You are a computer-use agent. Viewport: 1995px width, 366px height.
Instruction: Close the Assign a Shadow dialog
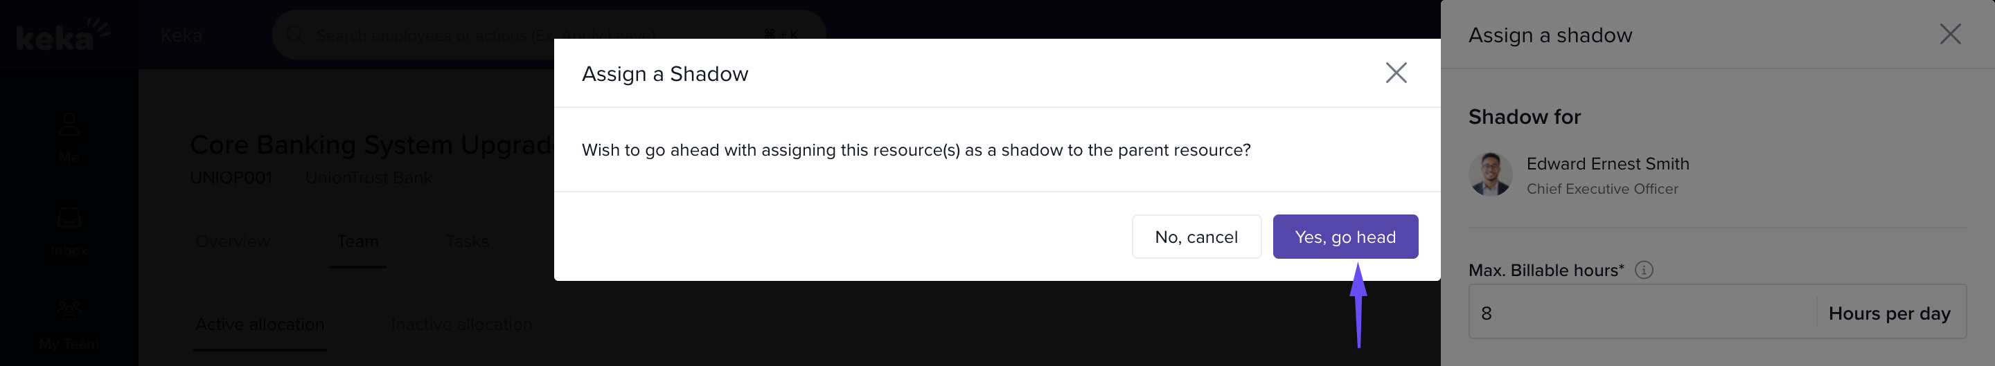click(x=1396, y=73)
